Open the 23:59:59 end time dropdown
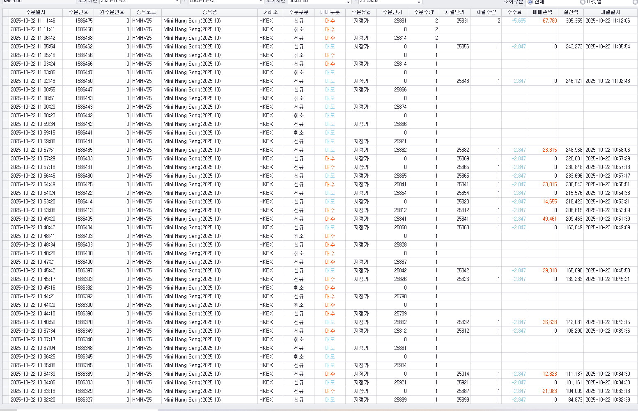This screenshot has height=411, width=638. [x=419, y=2]
